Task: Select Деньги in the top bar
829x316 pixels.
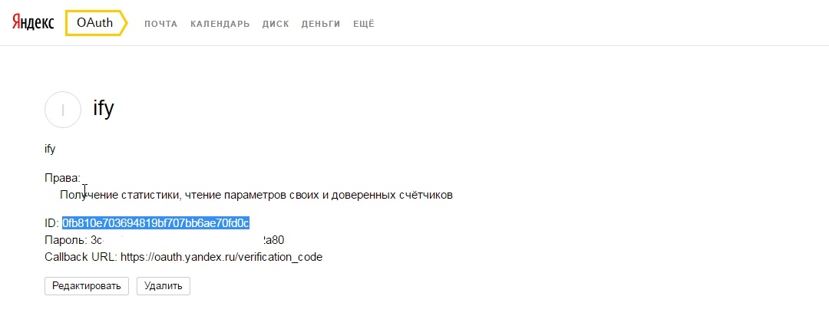Action: (x=321, y=24)
